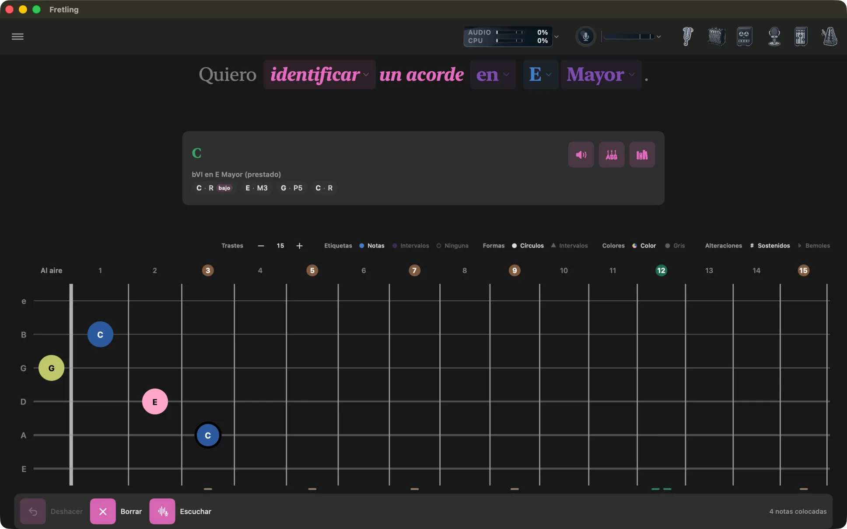The width and height of the screenshot is (847, 529).
Task: Open the tuning fork tuner tool
Action: point(687,37)
